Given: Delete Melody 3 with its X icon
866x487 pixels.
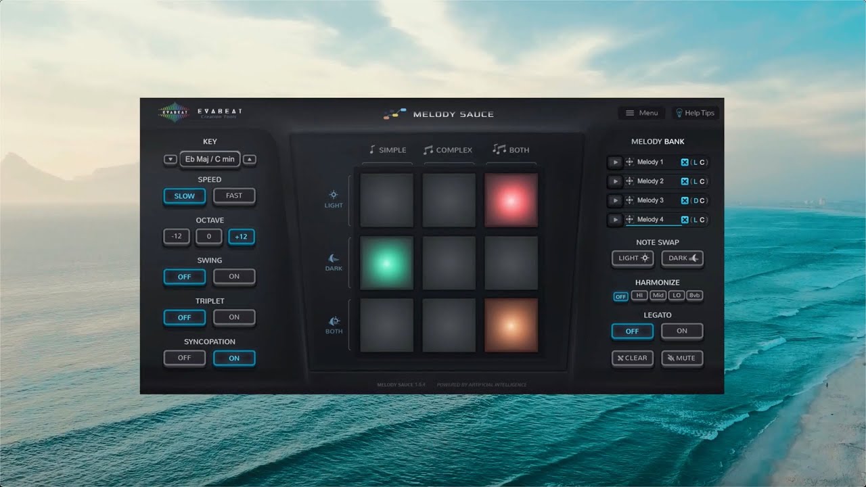Looking at the screenshot, I should (x=684, y=200).
